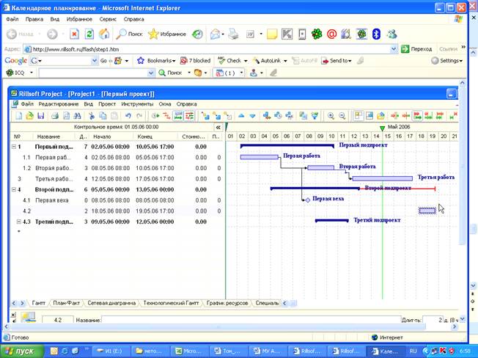Switch to the График ресурсов tab
This screenshot has height=358, width=478.
coord(227,303)
